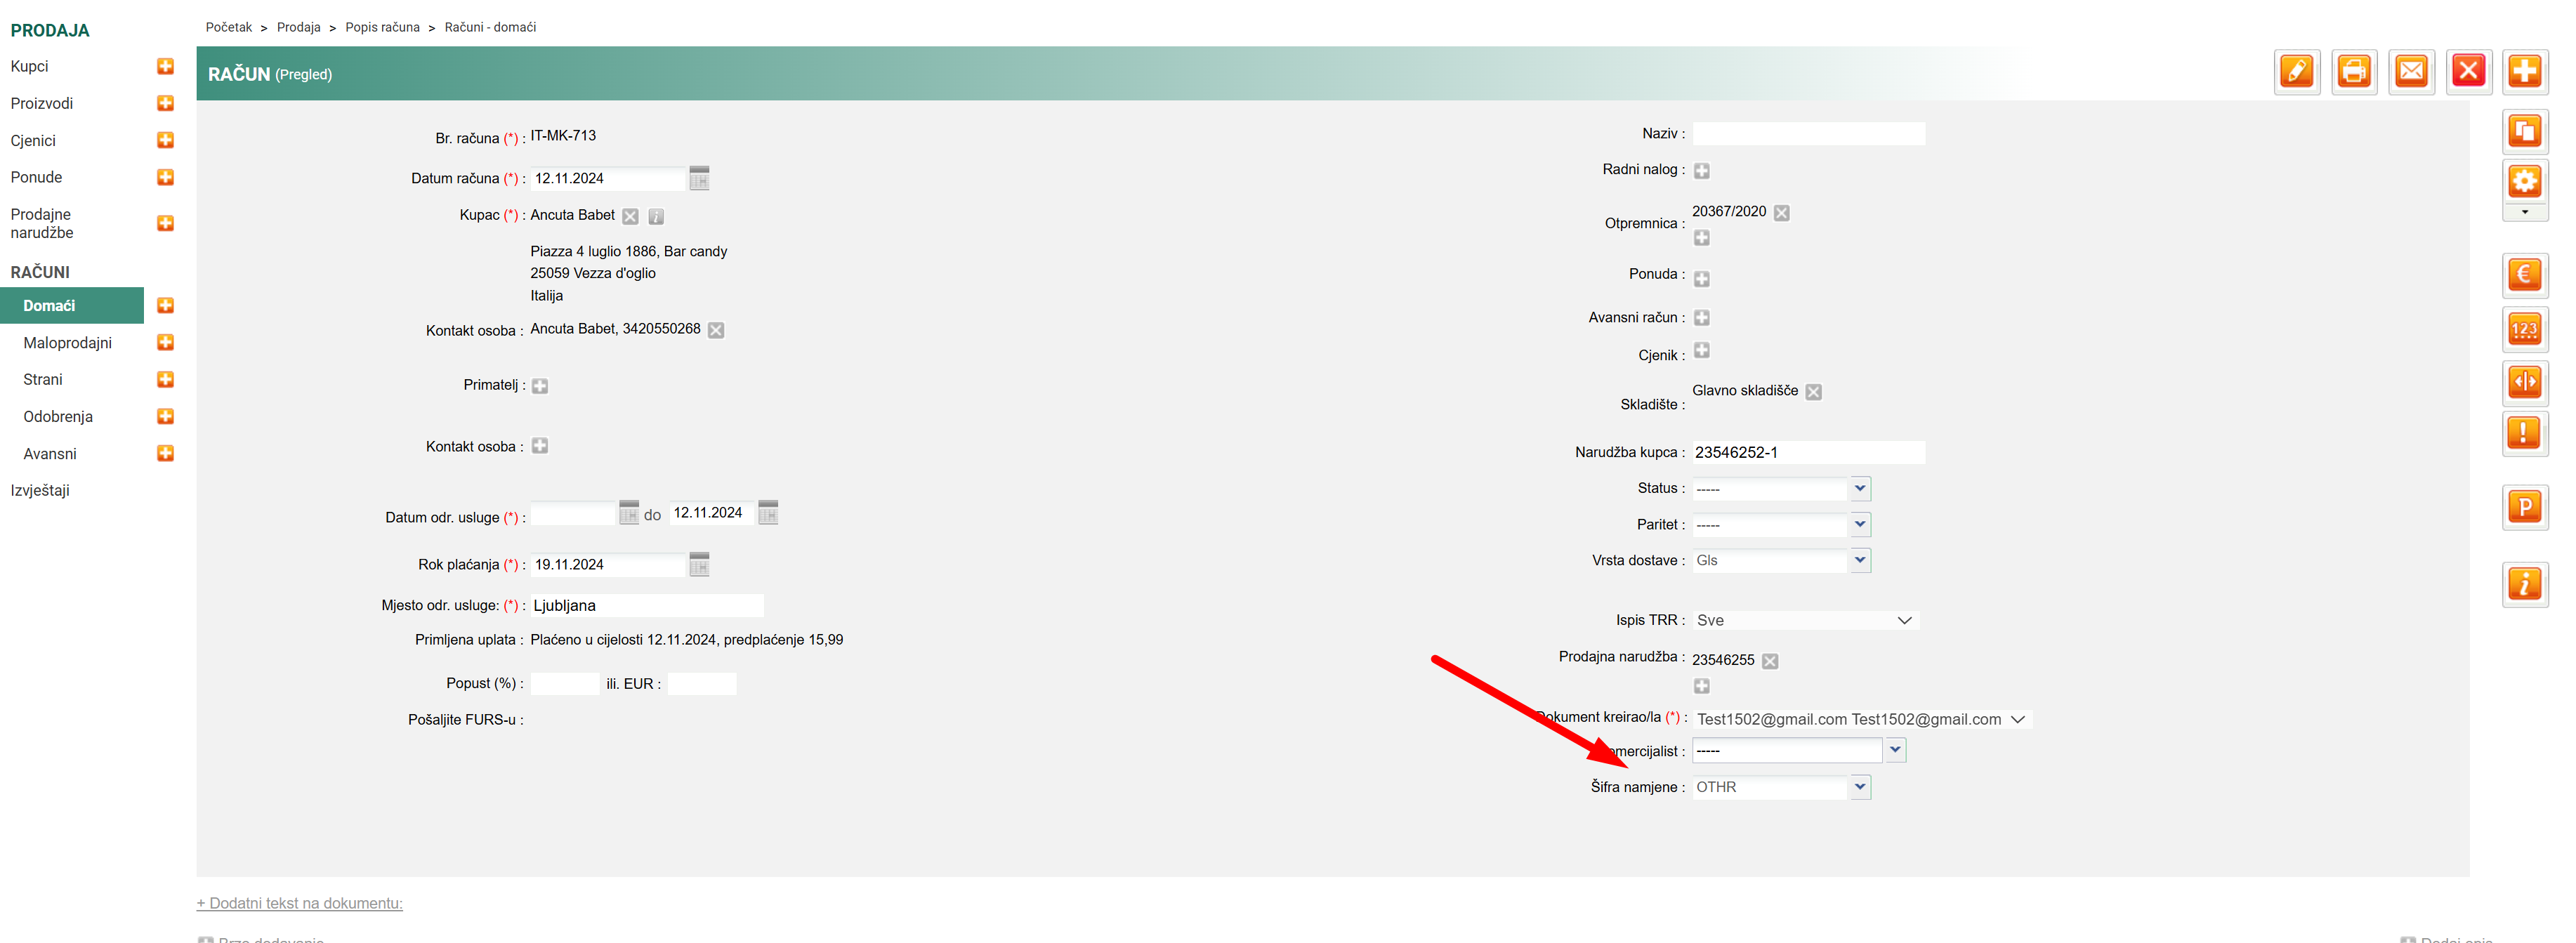Click Dodatni tekst na dokumentu link
2576x943 pixels.
point(299,903)
